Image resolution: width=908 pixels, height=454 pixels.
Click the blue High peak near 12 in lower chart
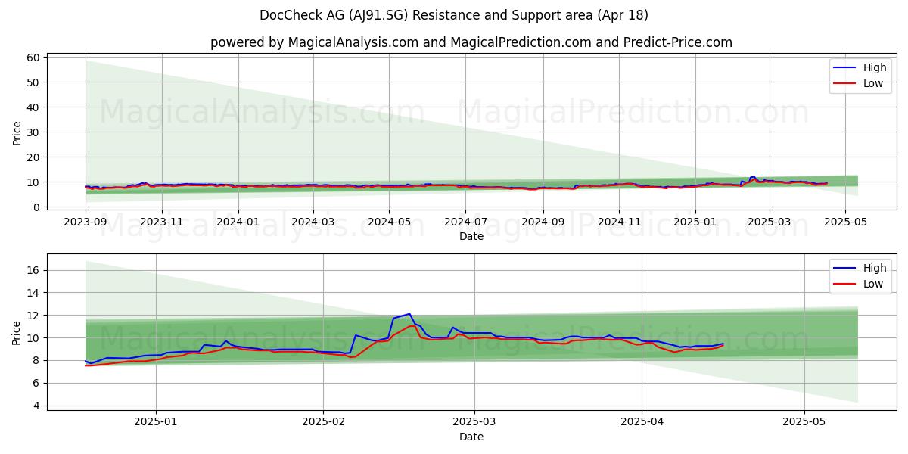tap(409, 314)
